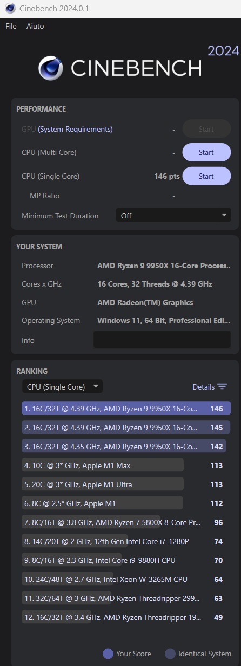The width and height of the screenshot is (241, 666).
Task: Click the AMD Radeon(TM) Graphics value
Action: coord(145,302)
